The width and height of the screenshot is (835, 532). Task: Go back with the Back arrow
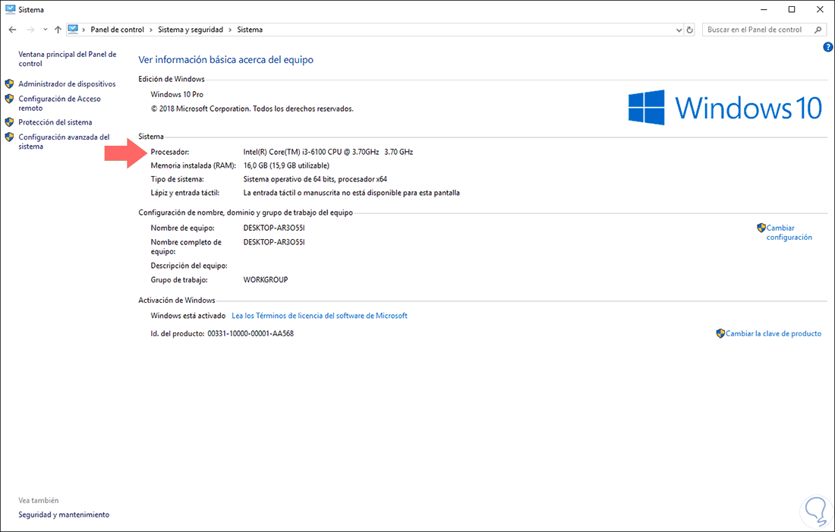tap(12, 30)
